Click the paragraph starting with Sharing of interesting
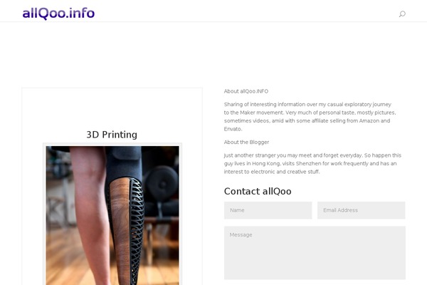 pos(310,116)
